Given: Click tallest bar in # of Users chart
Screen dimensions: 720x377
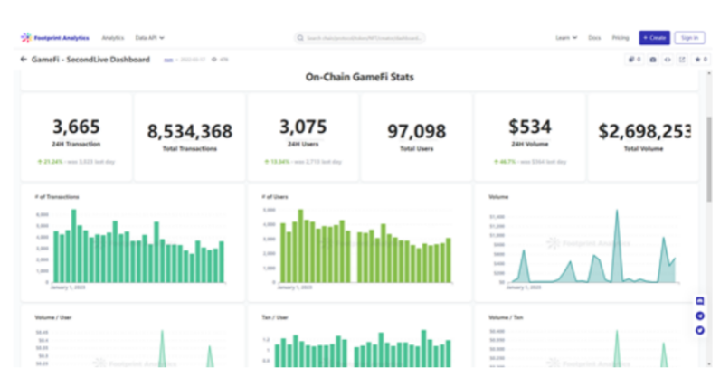Looking at the screenshot, I should (301, 246).
